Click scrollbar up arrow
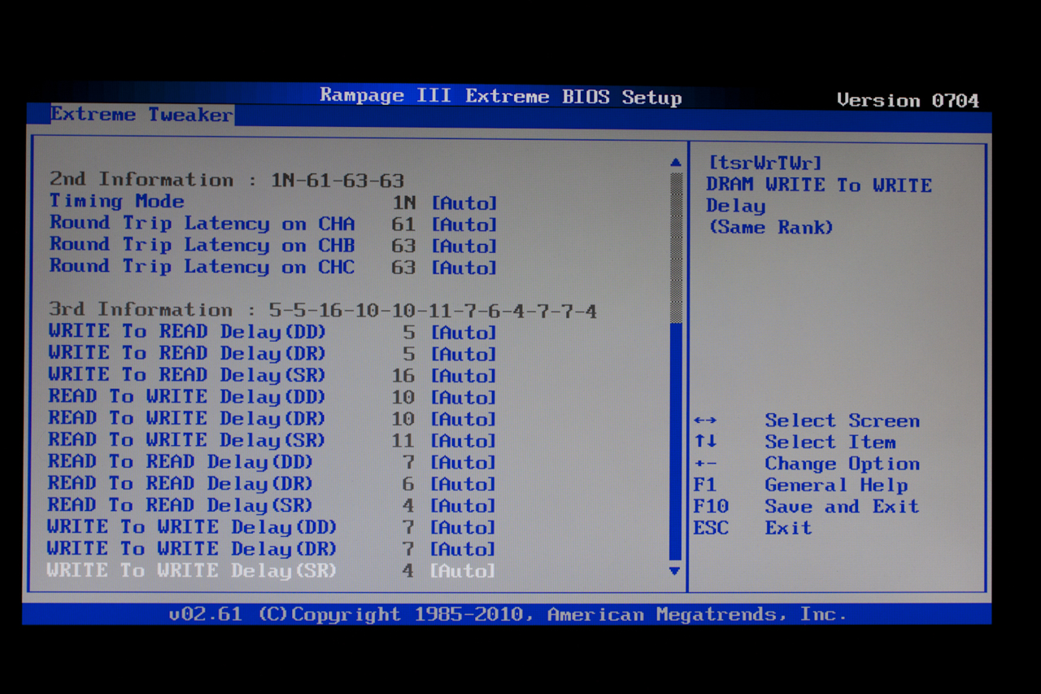 pos(675,163)
